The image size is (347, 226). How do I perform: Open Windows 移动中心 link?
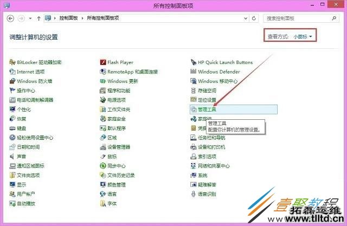[x=218, y=81]
